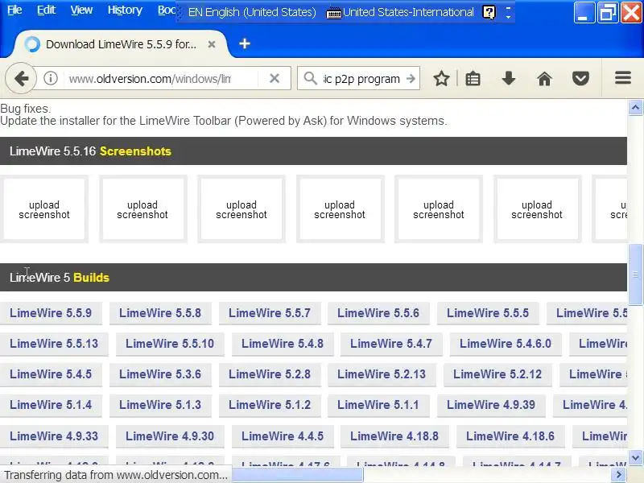Click the language bar help icon

pos(489,12)
